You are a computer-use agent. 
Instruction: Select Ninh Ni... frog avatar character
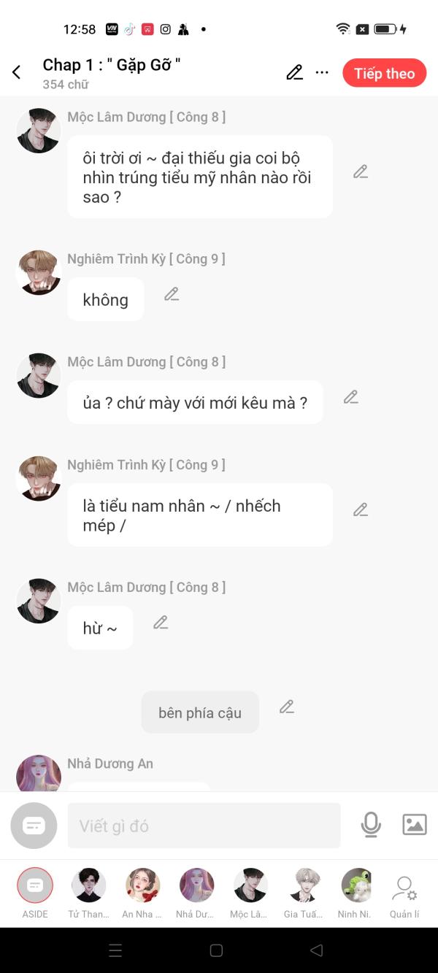click(x=356, y=886)
